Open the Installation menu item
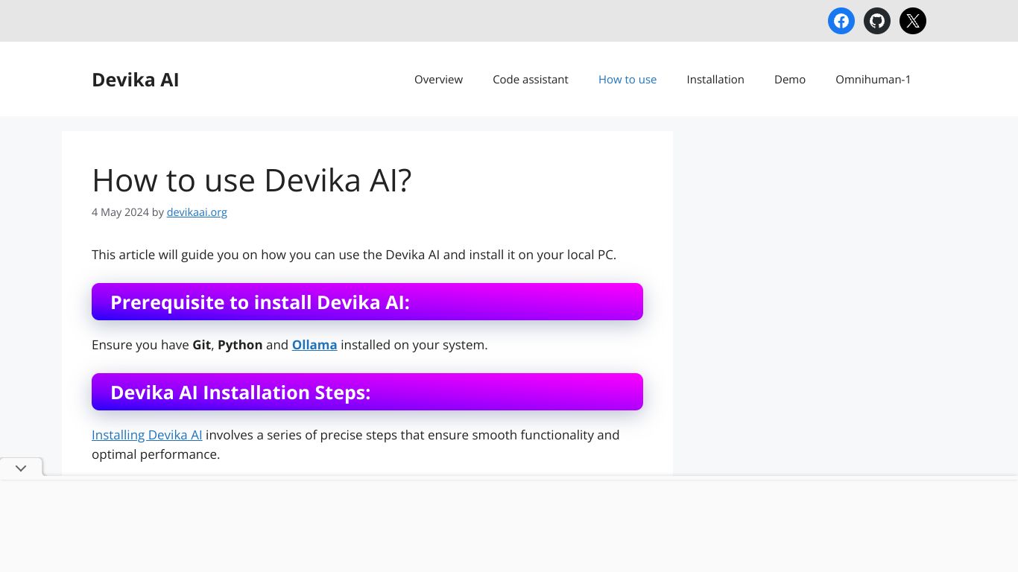The height and width of the screenshot is (572, 1018). 715,80
